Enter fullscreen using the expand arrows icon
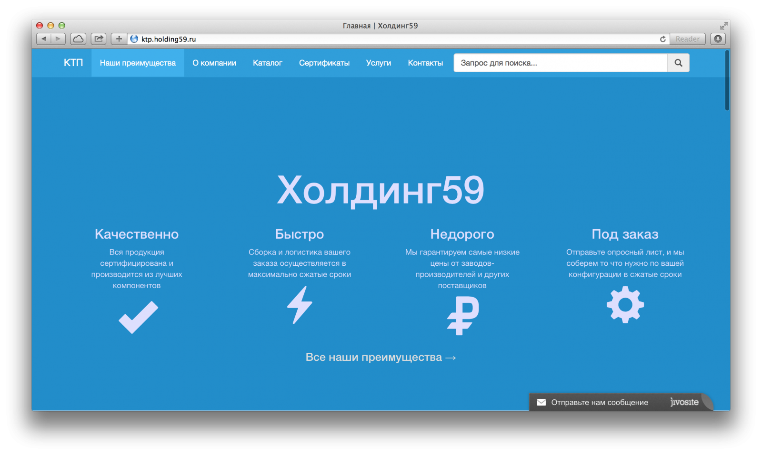This screenshot has width=762, height=455. 724,26
